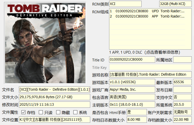Click the 账户关联需求 field 无需账号
This screenshot has height=125, width=194.
click(182, 112)
